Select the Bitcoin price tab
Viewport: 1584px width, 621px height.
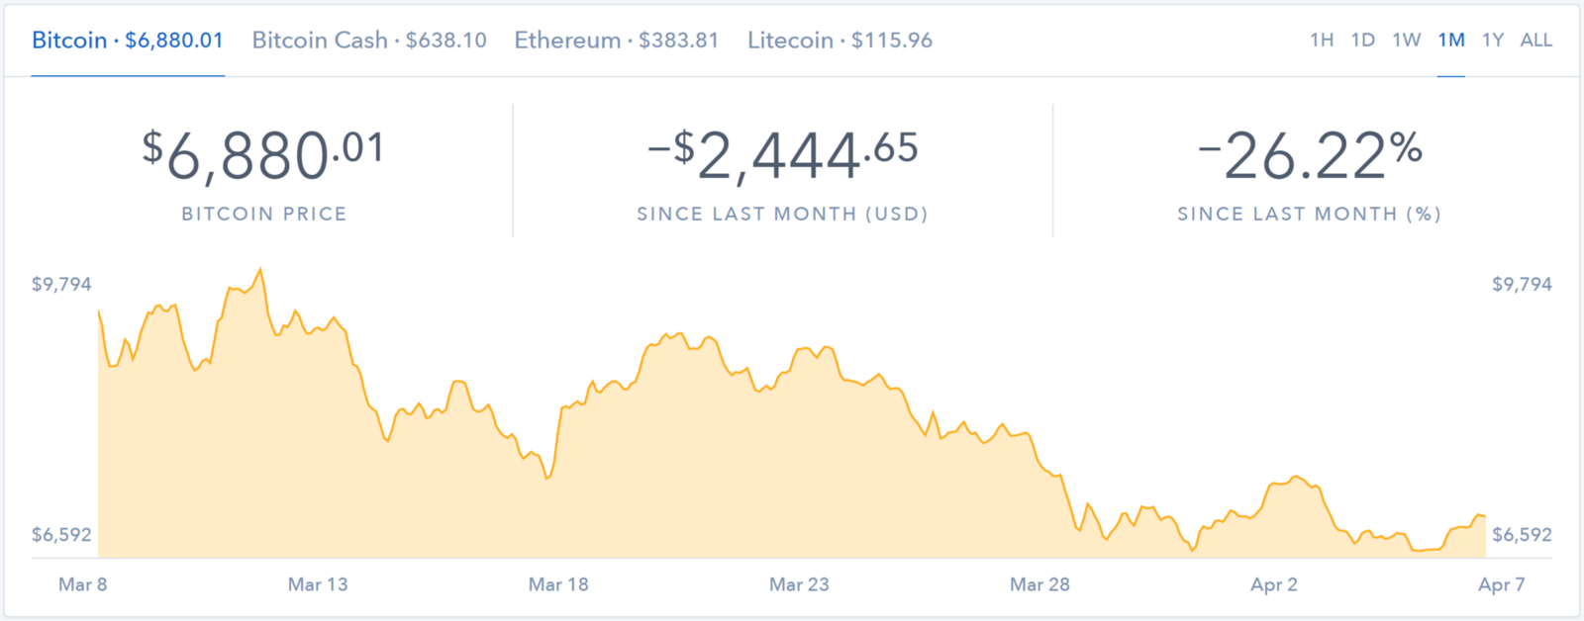(128, 41)
